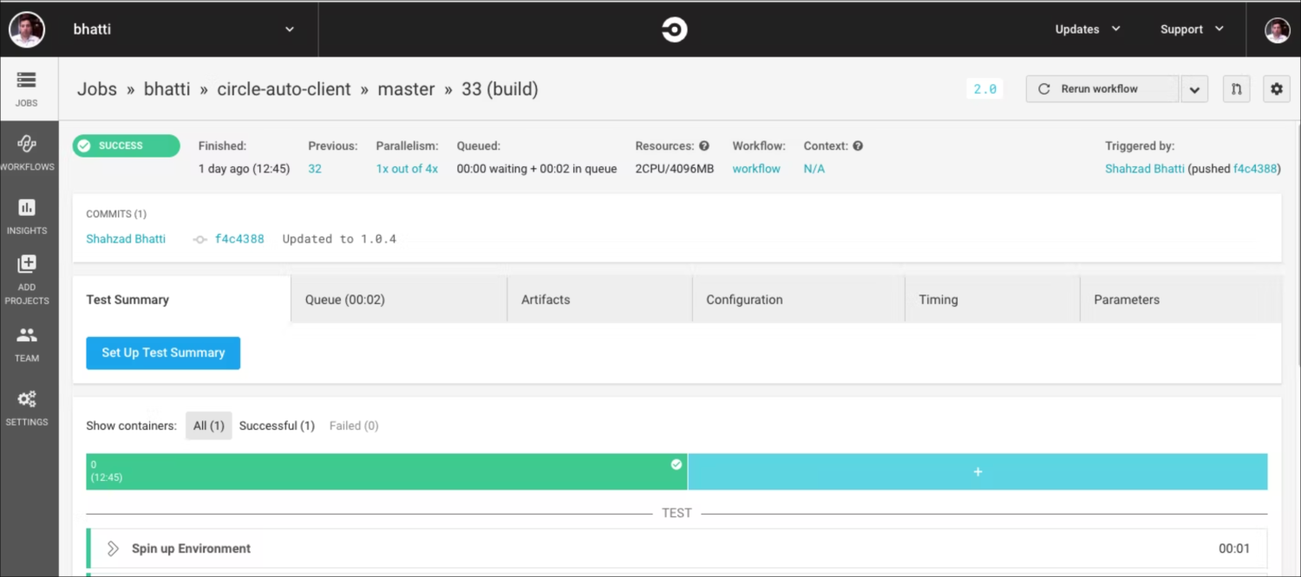This screenshot has height=577, width=1301.
Task: Open Add Projects in the sidebar
Action: tap(27, 279)
